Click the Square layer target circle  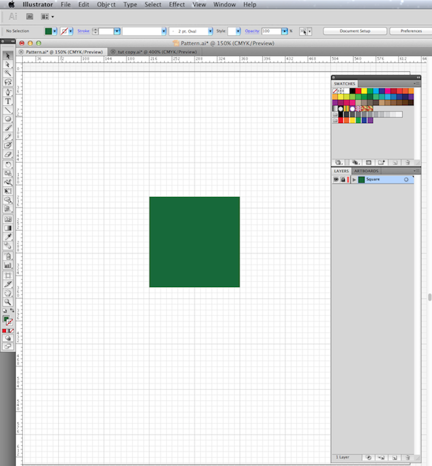(406, 180)
